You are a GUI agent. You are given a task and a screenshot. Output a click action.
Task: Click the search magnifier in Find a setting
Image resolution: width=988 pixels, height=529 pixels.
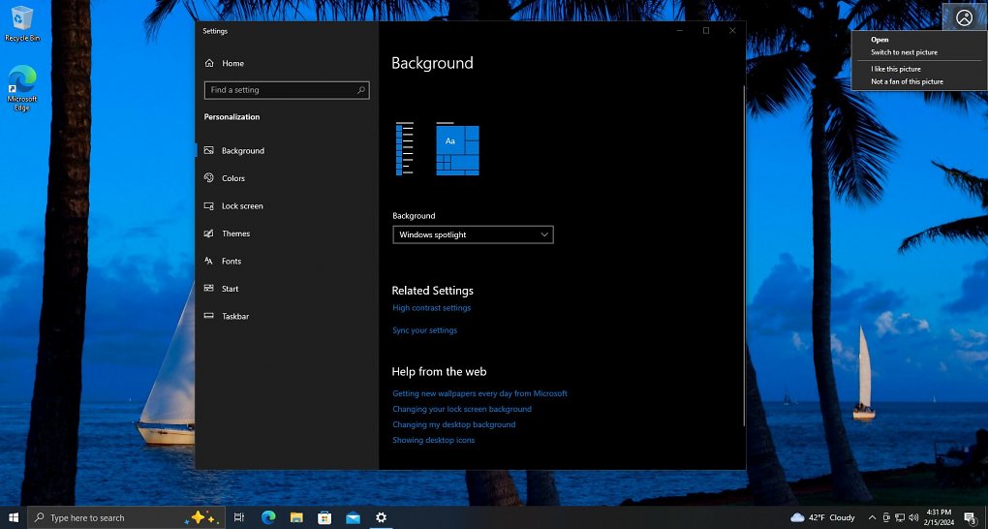point(361,90)
